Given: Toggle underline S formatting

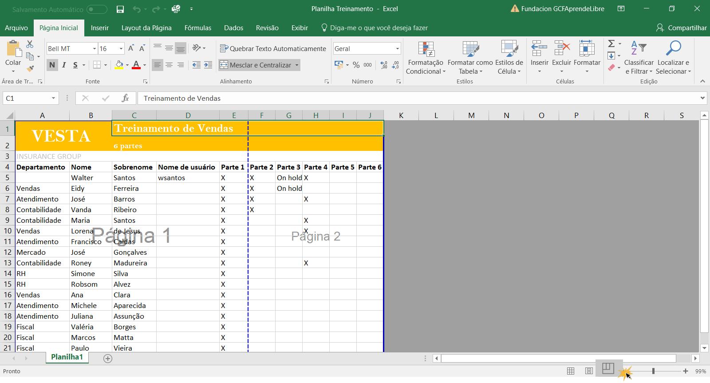Looking at the screenshot, I should pyautogui.click(x=75, y=65).
